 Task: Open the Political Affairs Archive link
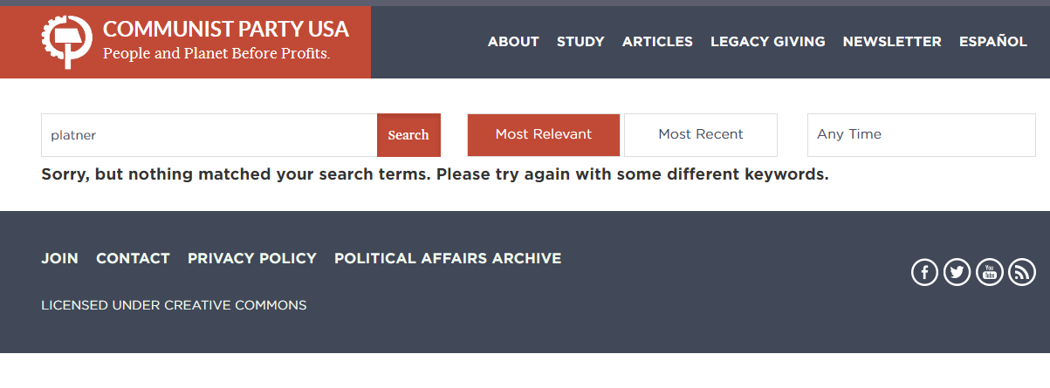(x=448, y=258)
